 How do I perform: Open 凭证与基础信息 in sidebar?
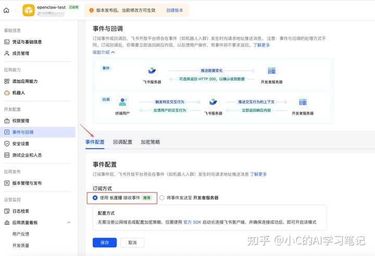tap(27, 42)
